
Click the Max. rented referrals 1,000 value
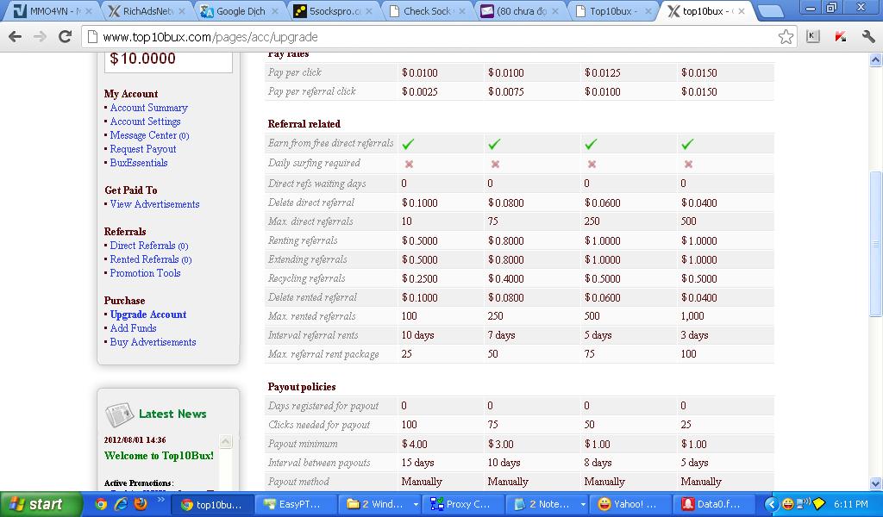(x=692, y=316)
